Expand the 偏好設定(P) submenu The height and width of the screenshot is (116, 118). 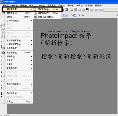pos(17,93)
